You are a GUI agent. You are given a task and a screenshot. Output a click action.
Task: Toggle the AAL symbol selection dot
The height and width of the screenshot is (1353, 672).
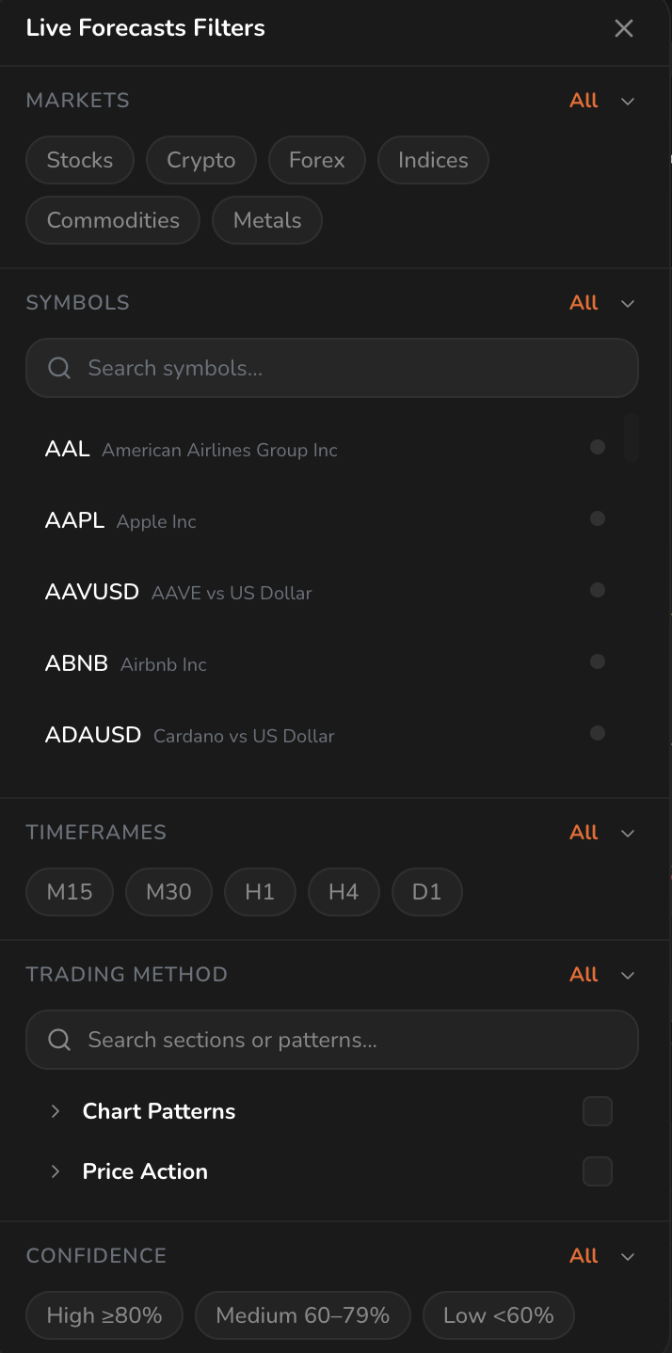[x=598, y=447]
